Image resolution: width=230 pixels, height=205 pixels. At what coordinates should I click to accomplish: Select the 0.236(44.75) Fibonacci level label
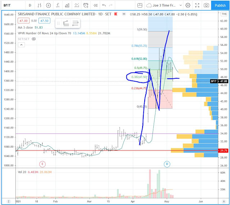click(139, 88)
